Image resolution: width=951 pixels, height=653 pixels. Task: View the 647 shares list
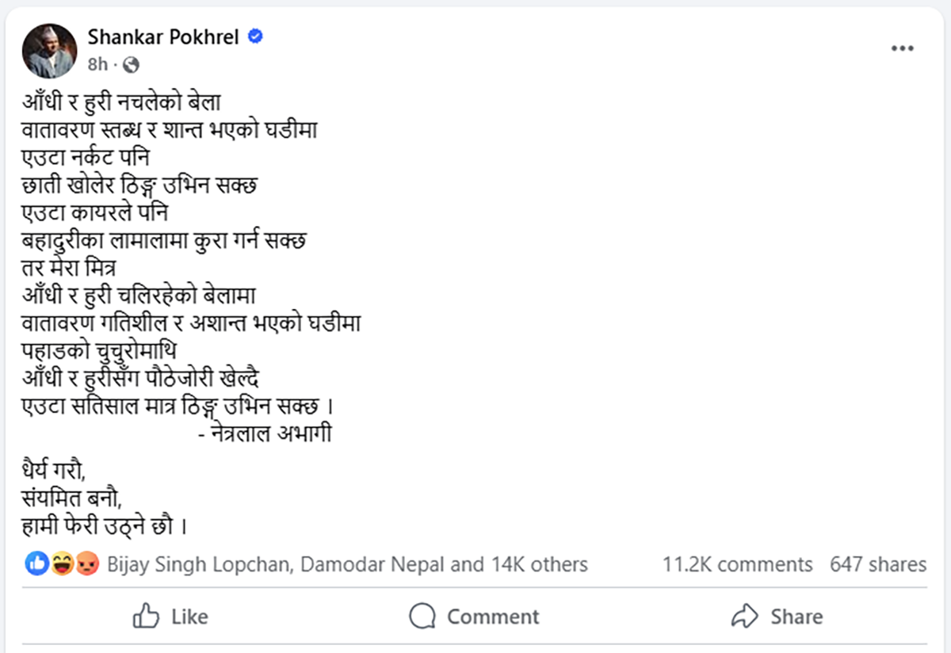(x=877, y=564)
